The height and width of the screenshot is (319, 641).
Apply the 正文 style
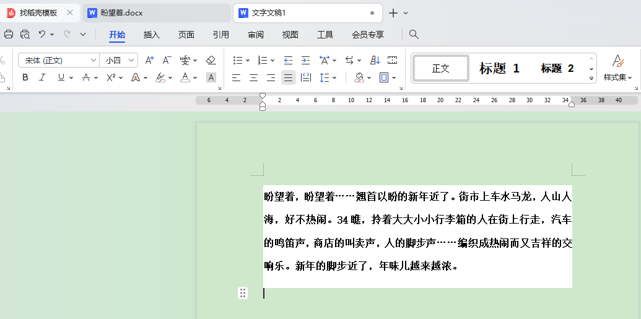point(441,68)
